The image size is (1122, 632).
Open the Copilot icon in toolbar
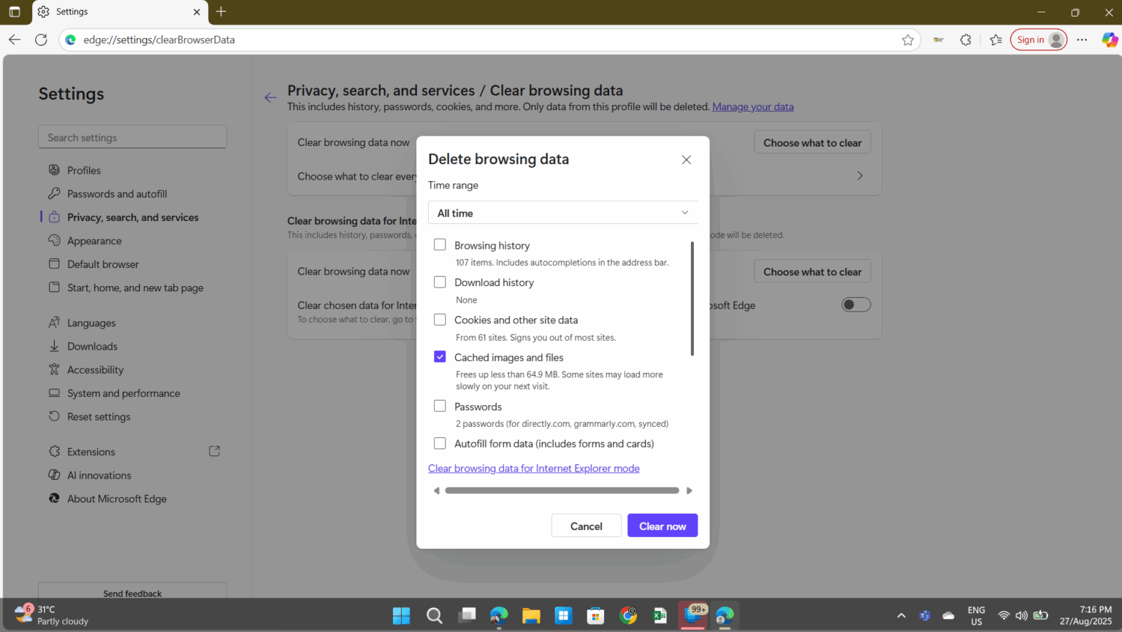(x=1109, y=39)
